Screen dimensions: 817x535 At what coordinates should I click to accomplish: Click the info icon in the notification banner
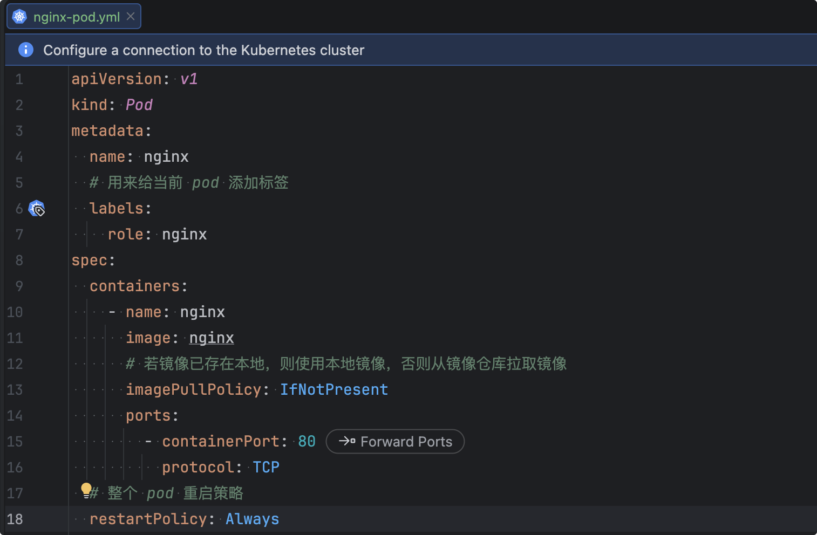click(x=26, y=50)
